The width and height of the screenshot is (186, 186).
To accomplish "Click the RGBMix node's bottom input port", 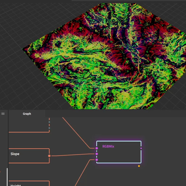I will point(97,160).
